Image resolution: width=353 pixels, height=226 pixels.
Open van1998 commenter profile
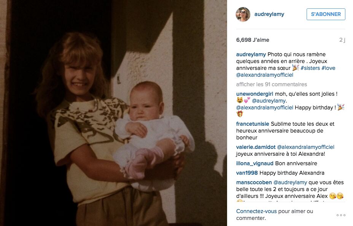click(x=247, y=173)
